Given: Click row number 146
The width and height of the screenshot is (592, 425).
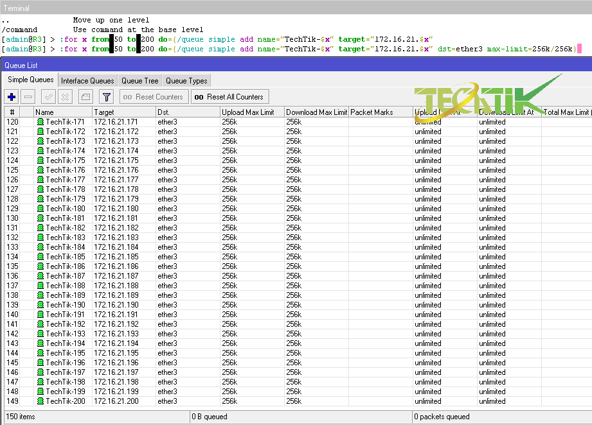Looking at the screenshot, I should [12, 372].
